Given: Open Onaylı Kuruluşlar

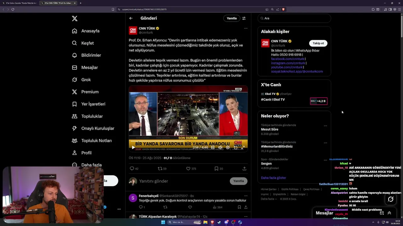Looking at the screenshot, I should (x=93, y=128).
